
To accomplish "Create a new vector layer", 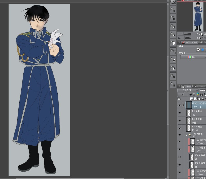I will point(195,99).
